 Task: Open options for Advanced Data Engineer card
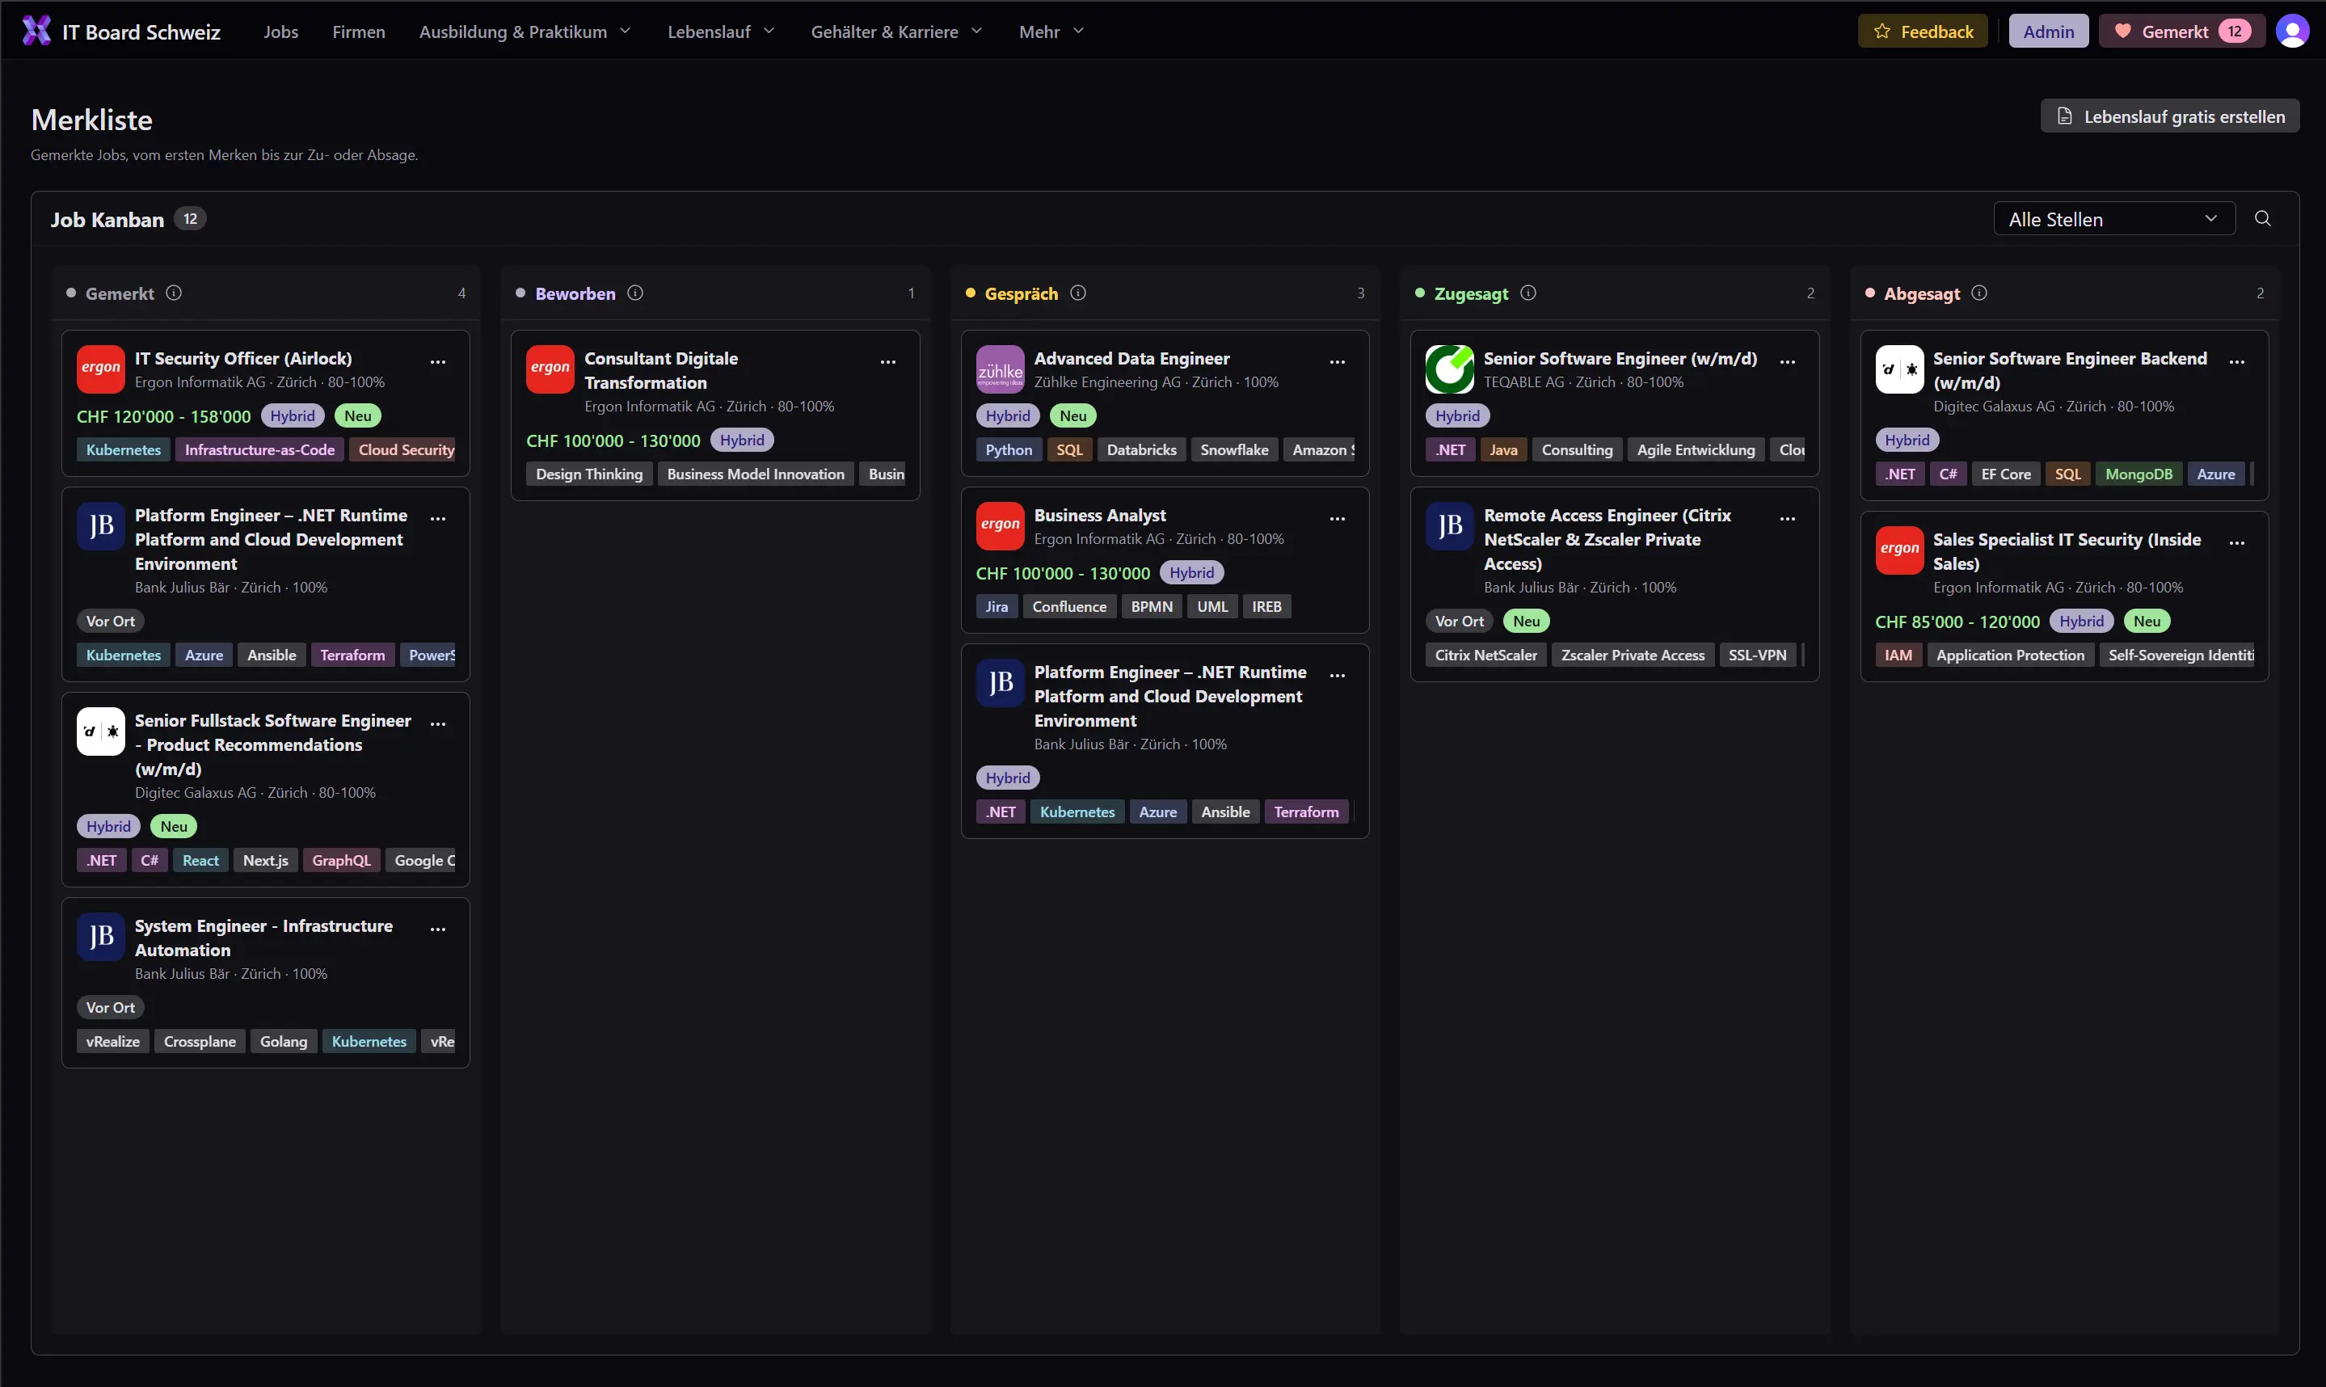(1338, 362)
